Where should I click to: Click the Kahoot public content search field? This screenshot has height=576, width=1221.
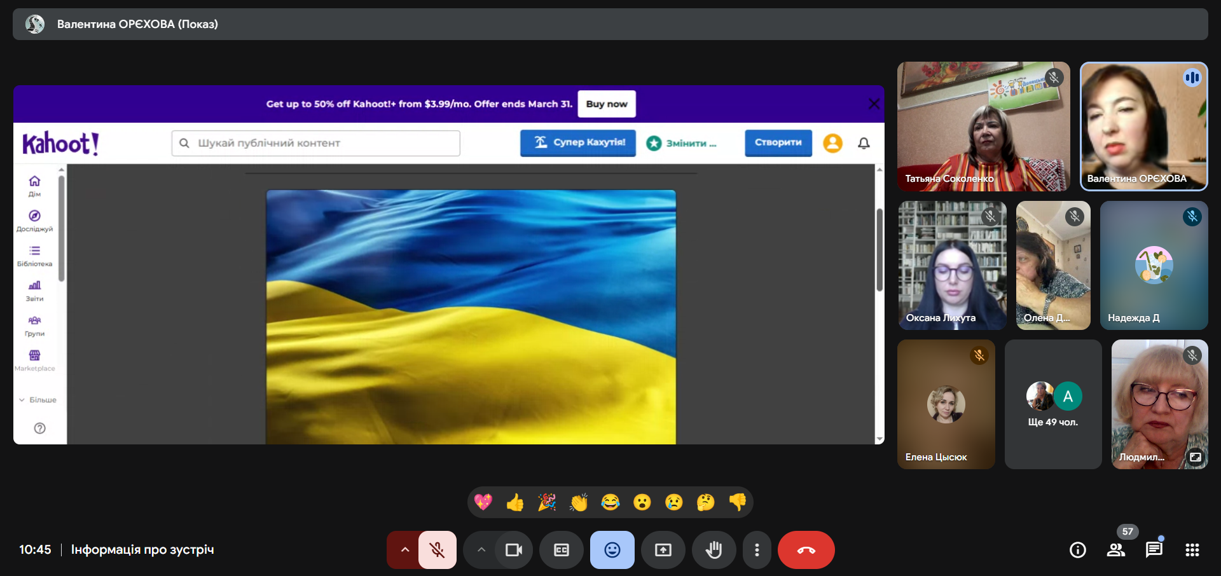tap(316, 143)
